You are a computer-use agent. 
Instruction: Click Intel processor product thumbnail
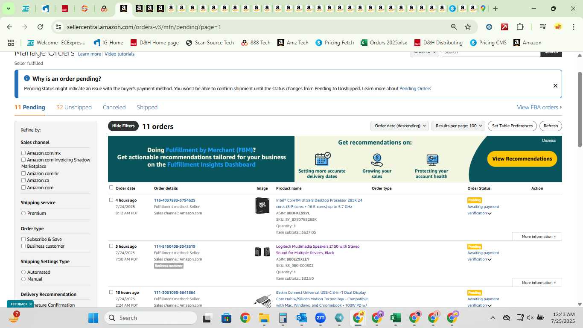click(x=262, y=206)
